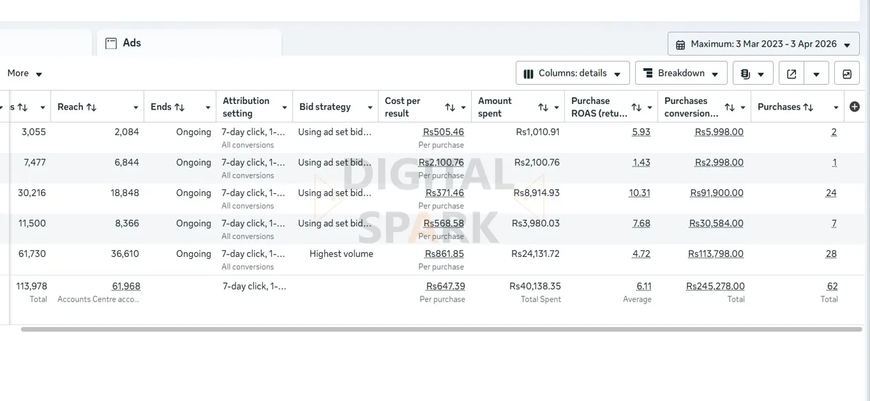Viewport: 870px width, 401px height.
Task: Expand the export options arrow
Action: [x=816, y=73]
